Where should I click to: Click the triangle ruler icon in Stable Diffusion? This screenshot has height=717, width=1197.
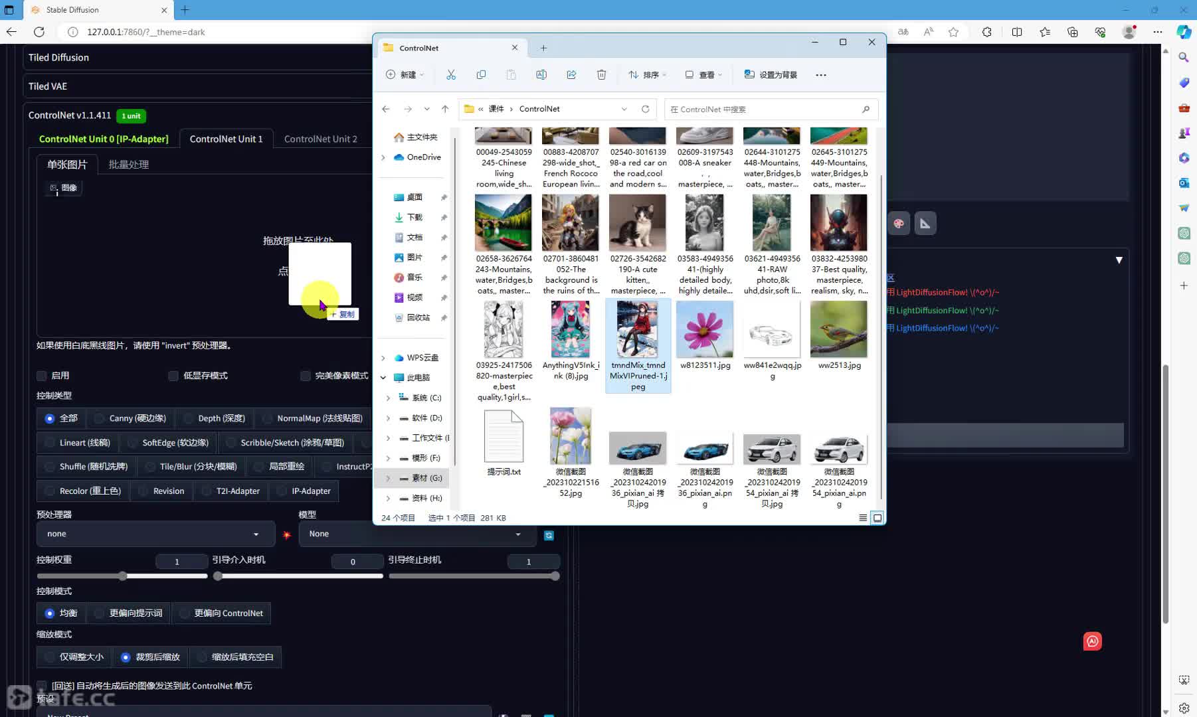coord(925,223)
